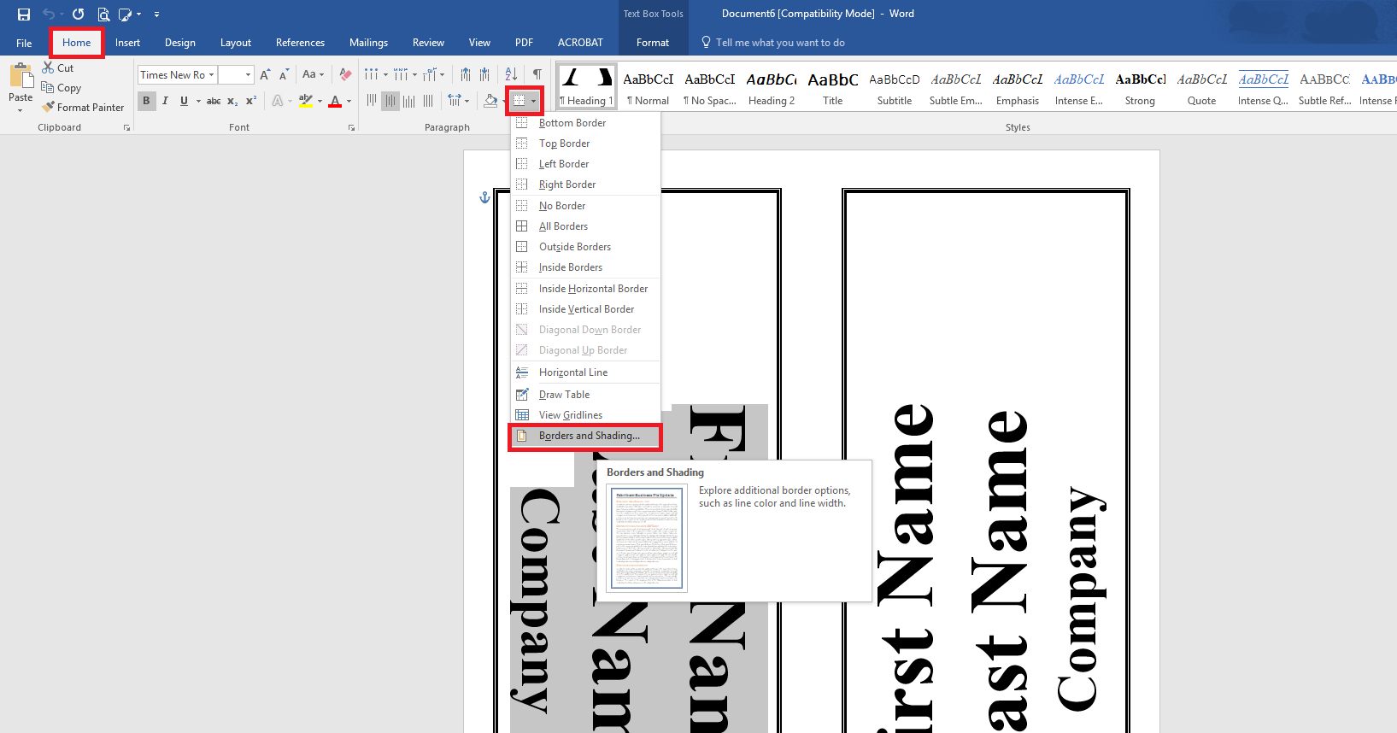Click the Strikethrough icon
This screenshot has height=733, width=1397.
click(214, 101)
